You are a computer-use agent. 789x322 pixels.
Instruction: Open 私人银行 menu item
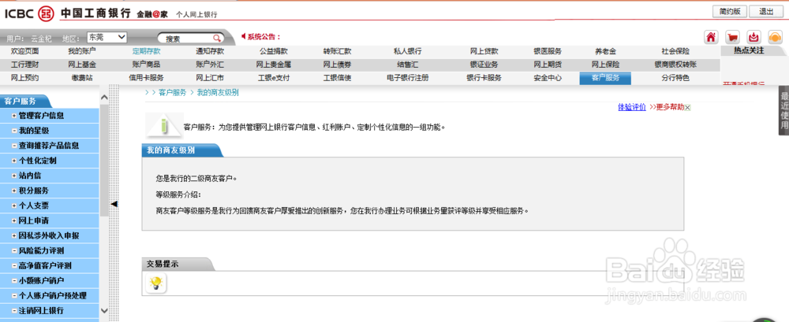pyautogui.click(x=408, y=51)
